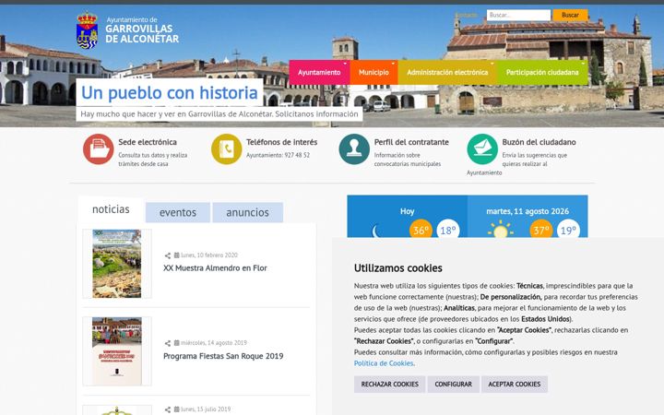Click the text Ayuntamiento: 927 48 52
The image size is (664, 415).
278,156
